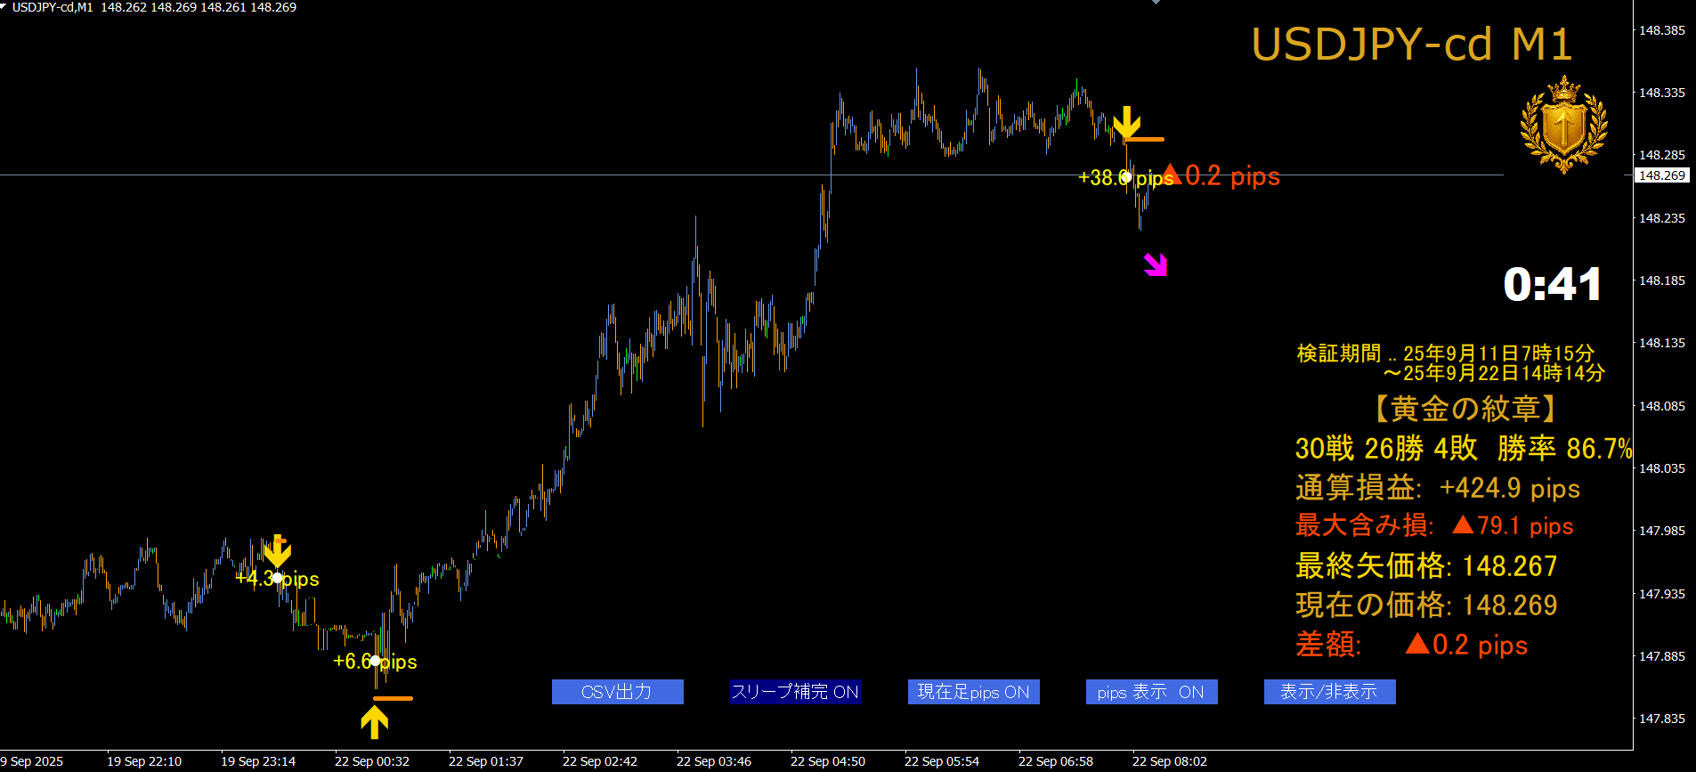Click orange line beside top down arrow
Image resolution: width=1696 pixels, height=772 pixels.
pos(1145,139)
